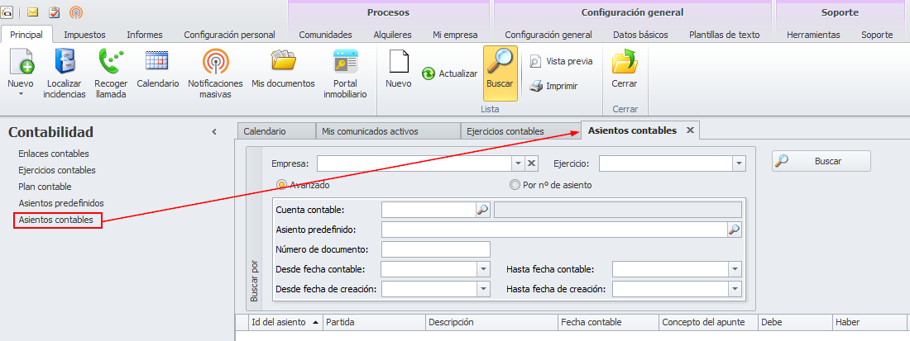Select Por nº de asiento option

[x=515, y=185]
